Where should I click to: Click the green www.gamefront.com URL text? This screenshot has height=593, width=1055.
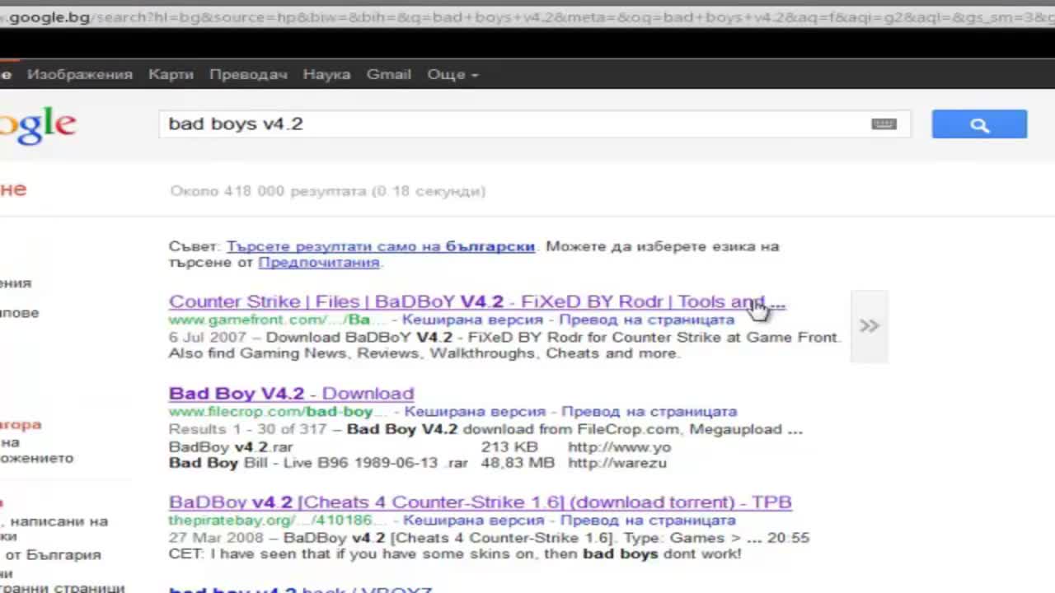tap(278, 320)
